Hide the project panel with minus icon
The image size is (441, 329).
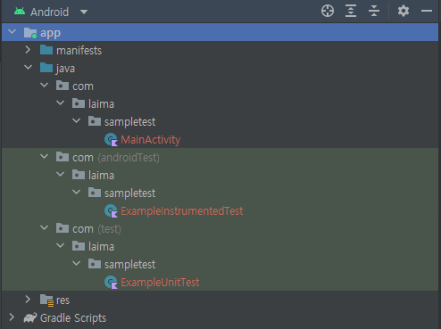pos(427,11)
